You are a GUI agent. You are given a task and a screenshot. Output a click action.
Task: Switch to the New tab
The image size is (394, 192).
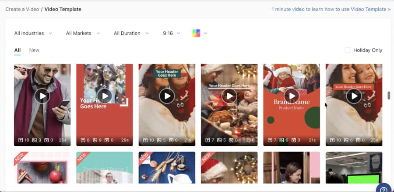pyautogui.click(x=34, y=50)
